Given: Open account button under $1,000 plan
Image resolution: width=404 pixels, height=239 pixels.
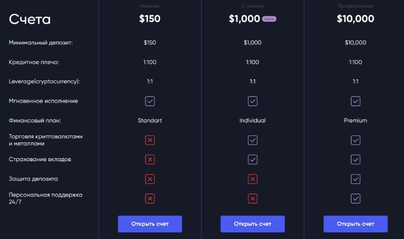Looking at the screenshot, I should pos(252,224).
